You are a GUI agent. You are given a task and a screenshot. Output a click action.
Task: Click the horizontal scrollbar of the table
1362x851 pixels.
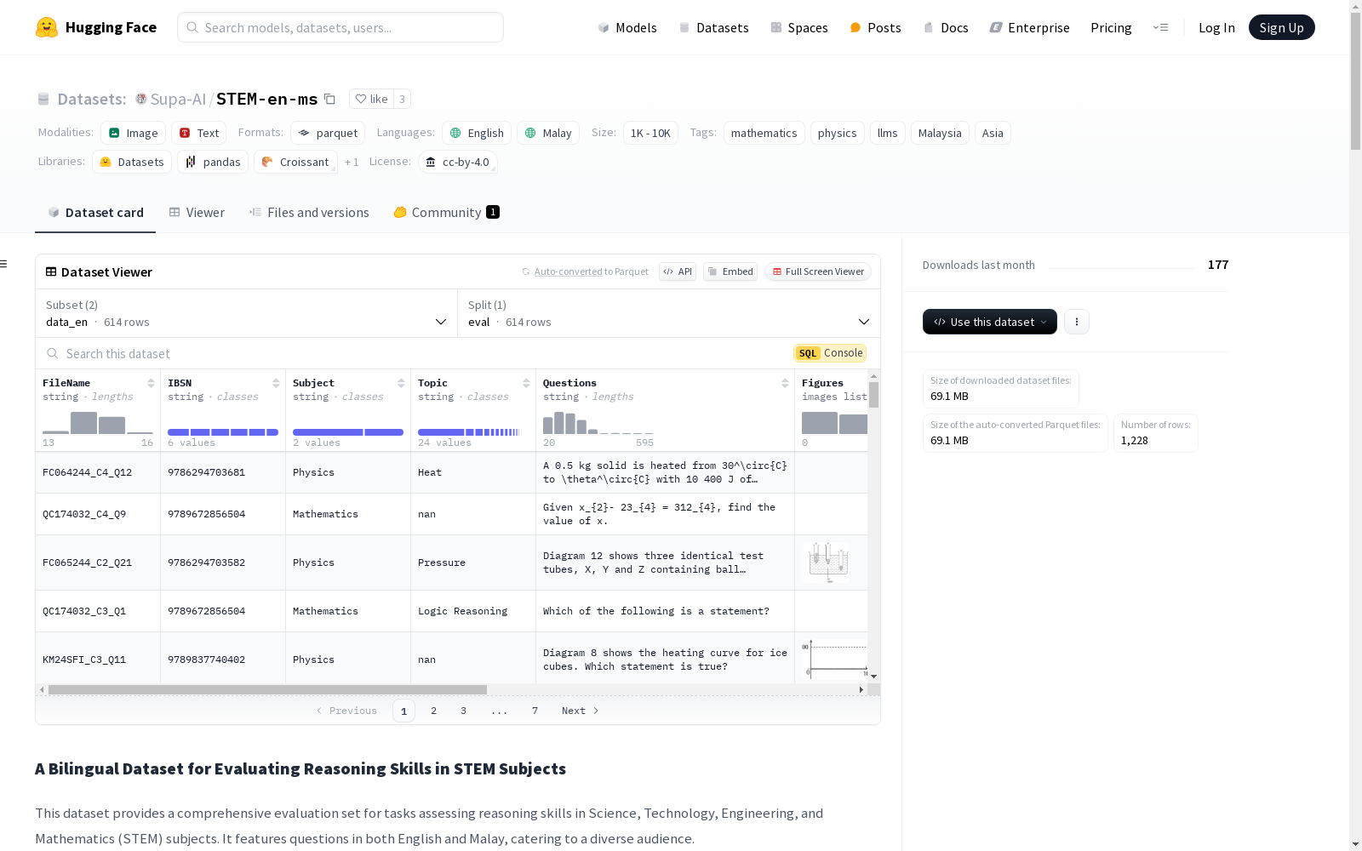(x=267, y=689)
